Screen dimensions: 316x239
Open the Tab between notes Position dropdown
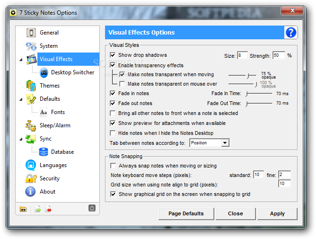coord(210,143)
